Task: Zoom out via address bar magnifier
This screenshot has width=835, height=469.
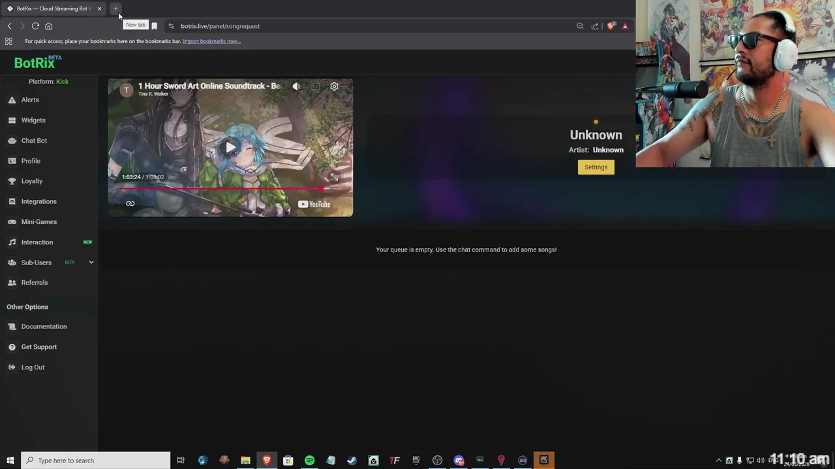Action: click(579, 26)
